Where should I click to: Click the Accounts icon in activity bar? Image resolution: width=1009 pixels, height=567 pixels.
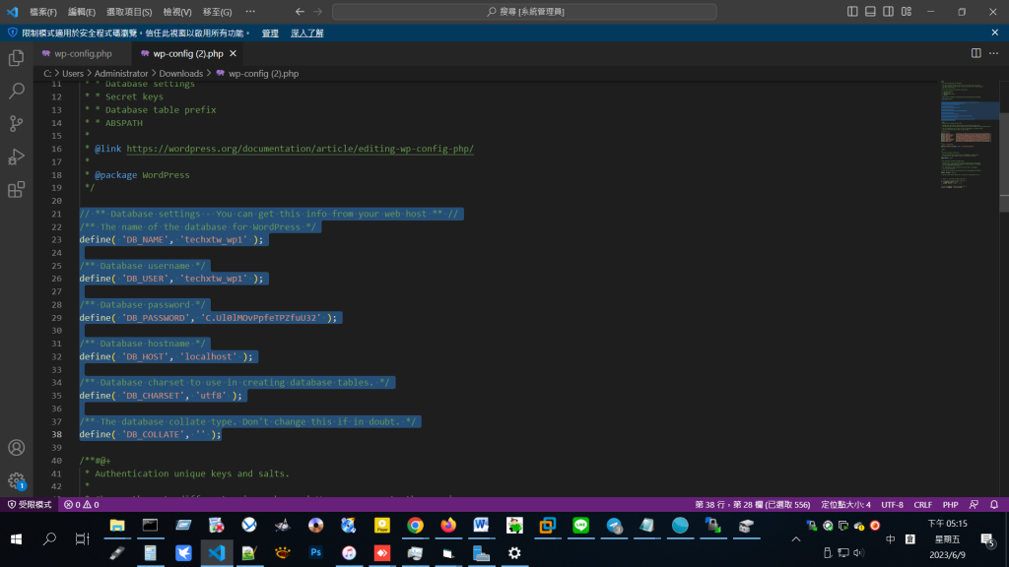[x=16, y=448]
